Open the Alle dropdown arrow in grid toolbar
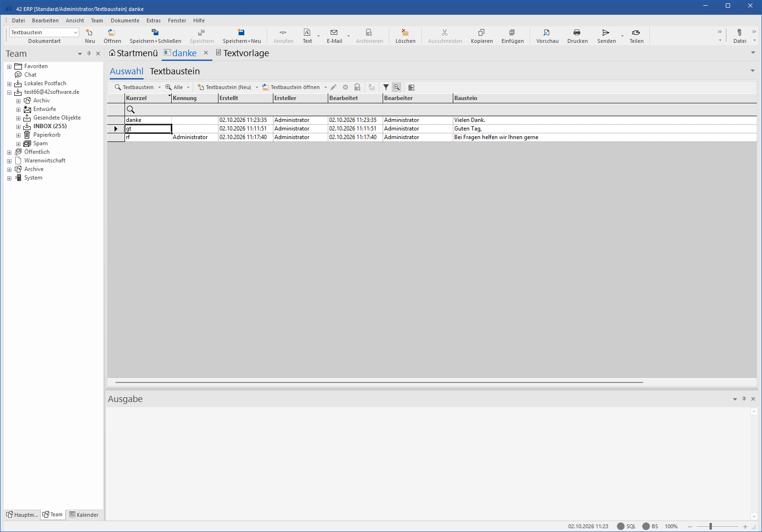The width and height of the screenshot is (762, 532). click(188, 87)
